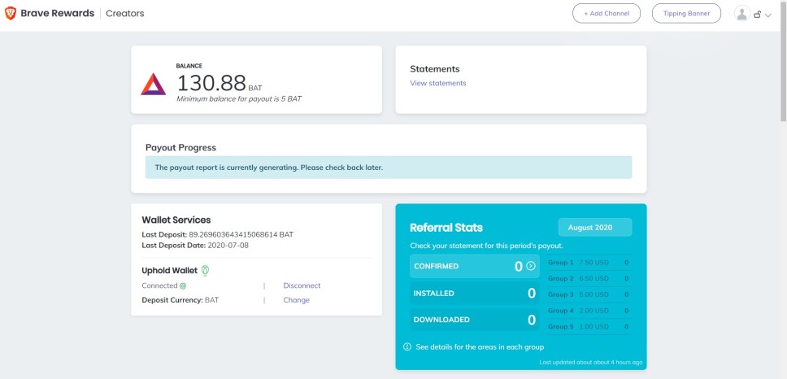The height and width of the screenshot is (379, 787).
Task: Click See details for areas in each group
Action: pos(480,346)
